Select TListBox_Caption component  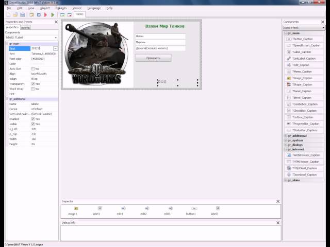304,117
